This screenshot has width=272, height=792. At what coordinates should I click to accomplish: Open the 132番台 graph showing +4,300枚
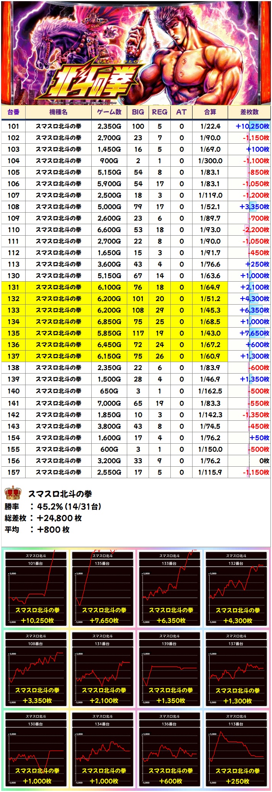tap(236, 589)
